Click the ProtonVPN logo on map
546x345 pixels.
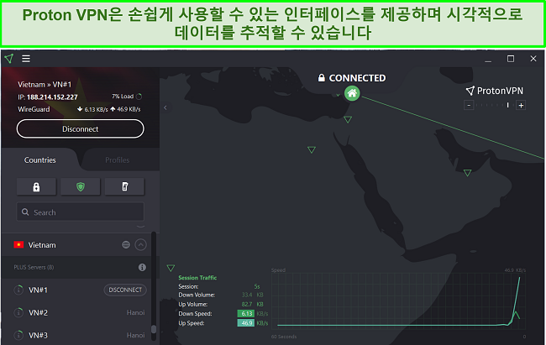pos(495,91)
